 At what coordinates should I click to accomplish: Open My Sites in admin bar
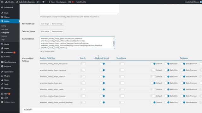[x=10, y=2]
